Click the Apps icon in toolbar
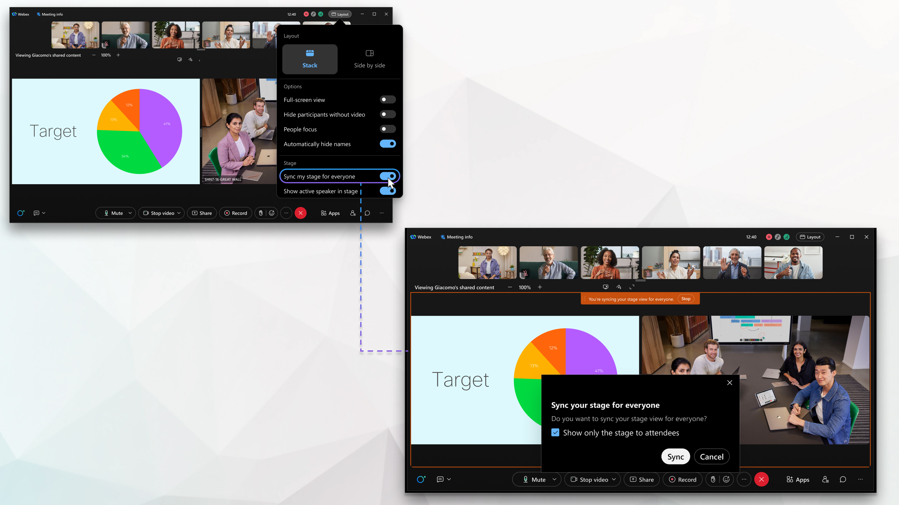Image resolution: width=899 pixels, height=505 pixels. tap(797, 479)
